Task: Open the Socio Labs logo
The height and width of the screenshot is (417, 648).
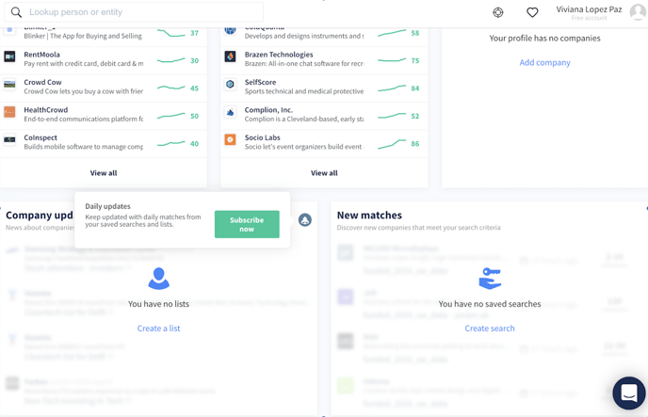Action: pyautogui.click(x=230, y=139)
